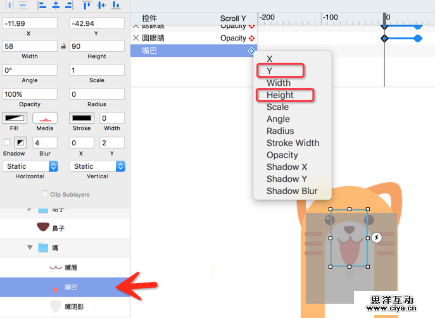The image size is (435, 318).
Task: Open the Vertical Static dropdown
Action: (97, 166)
